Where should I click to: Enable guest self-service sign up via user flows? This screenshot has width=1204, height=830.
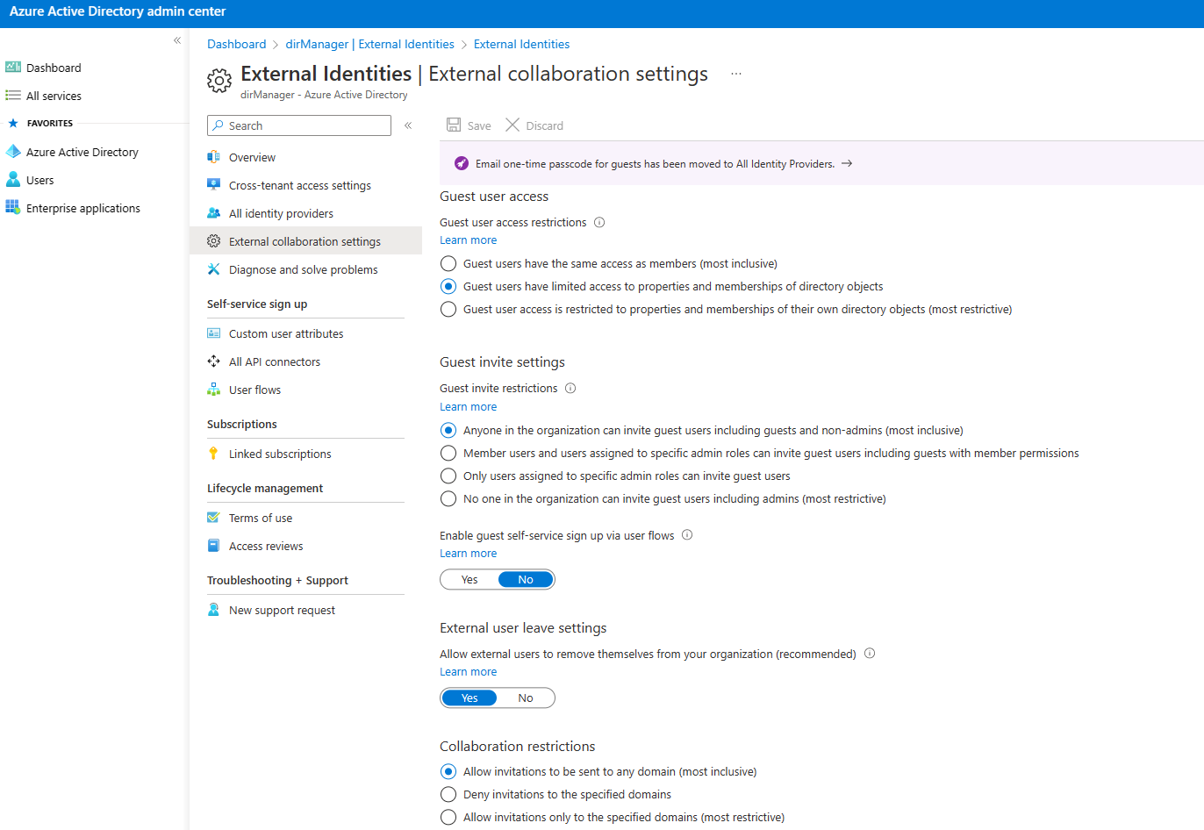click(469, 579)
